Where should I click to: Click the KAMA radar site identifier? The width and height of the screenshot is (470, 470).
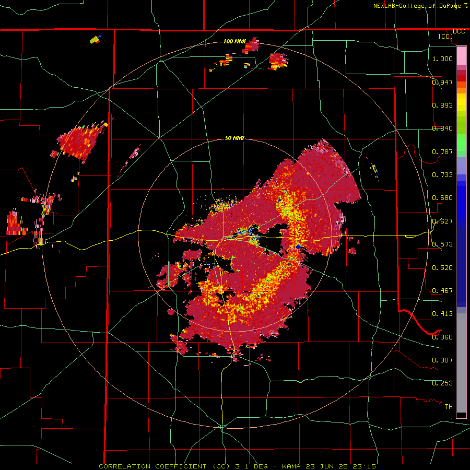(291, 466)
